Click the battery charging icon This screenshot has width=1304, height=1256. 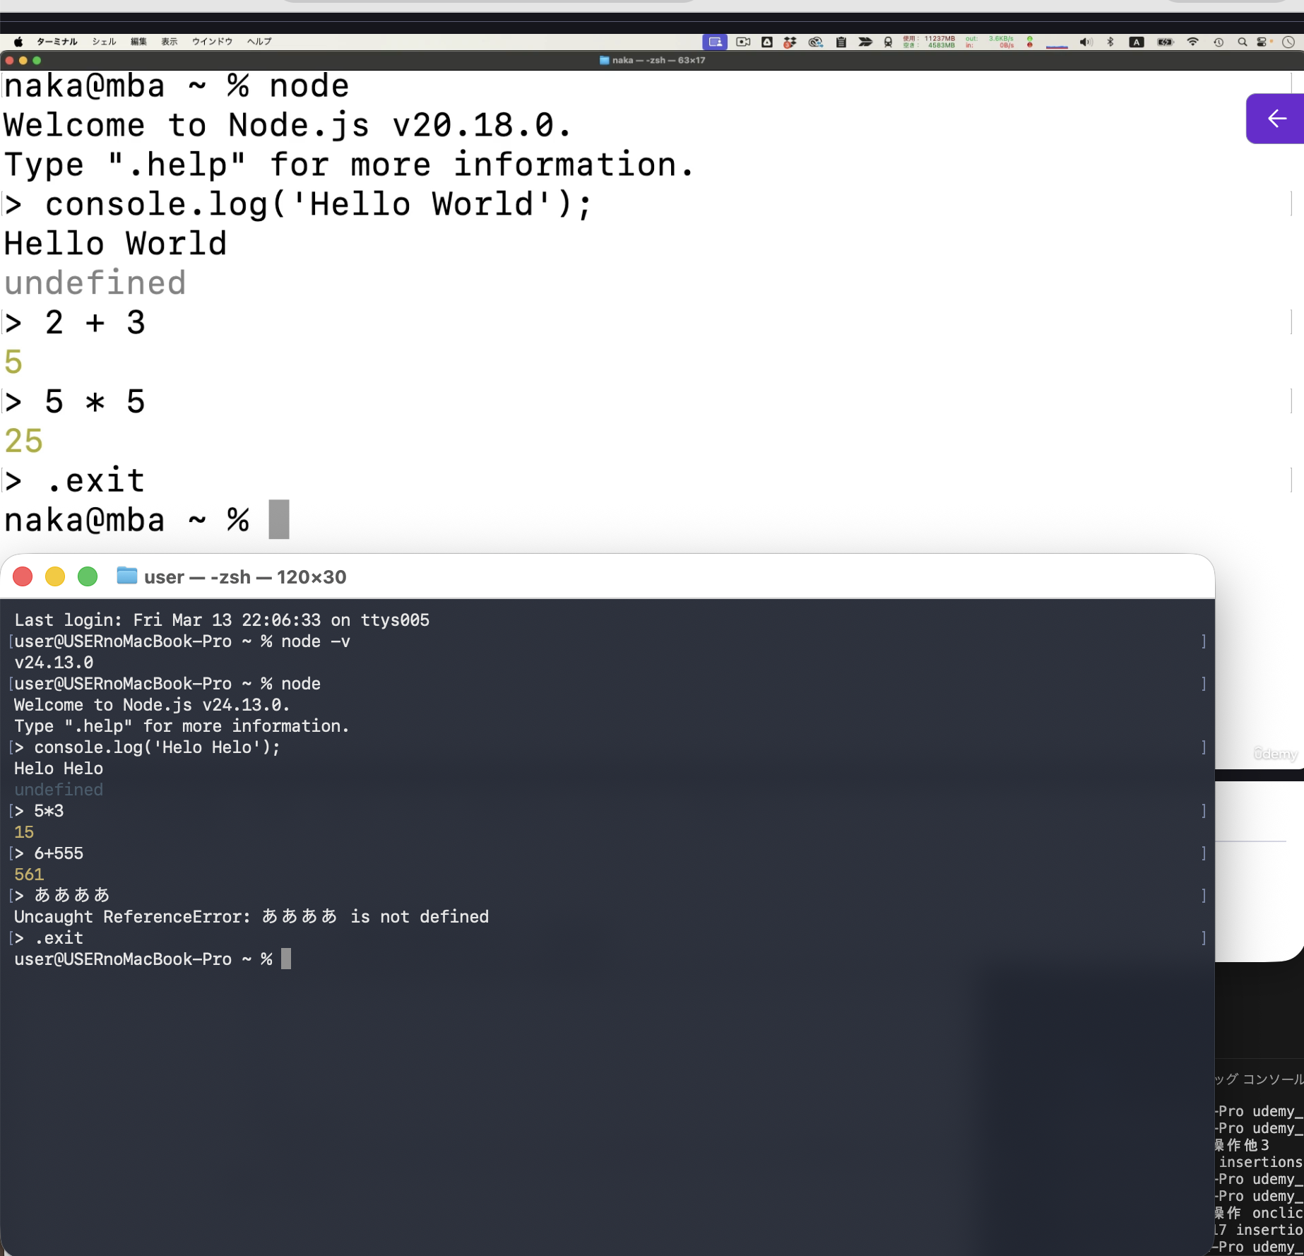(x=1166, y=42)
